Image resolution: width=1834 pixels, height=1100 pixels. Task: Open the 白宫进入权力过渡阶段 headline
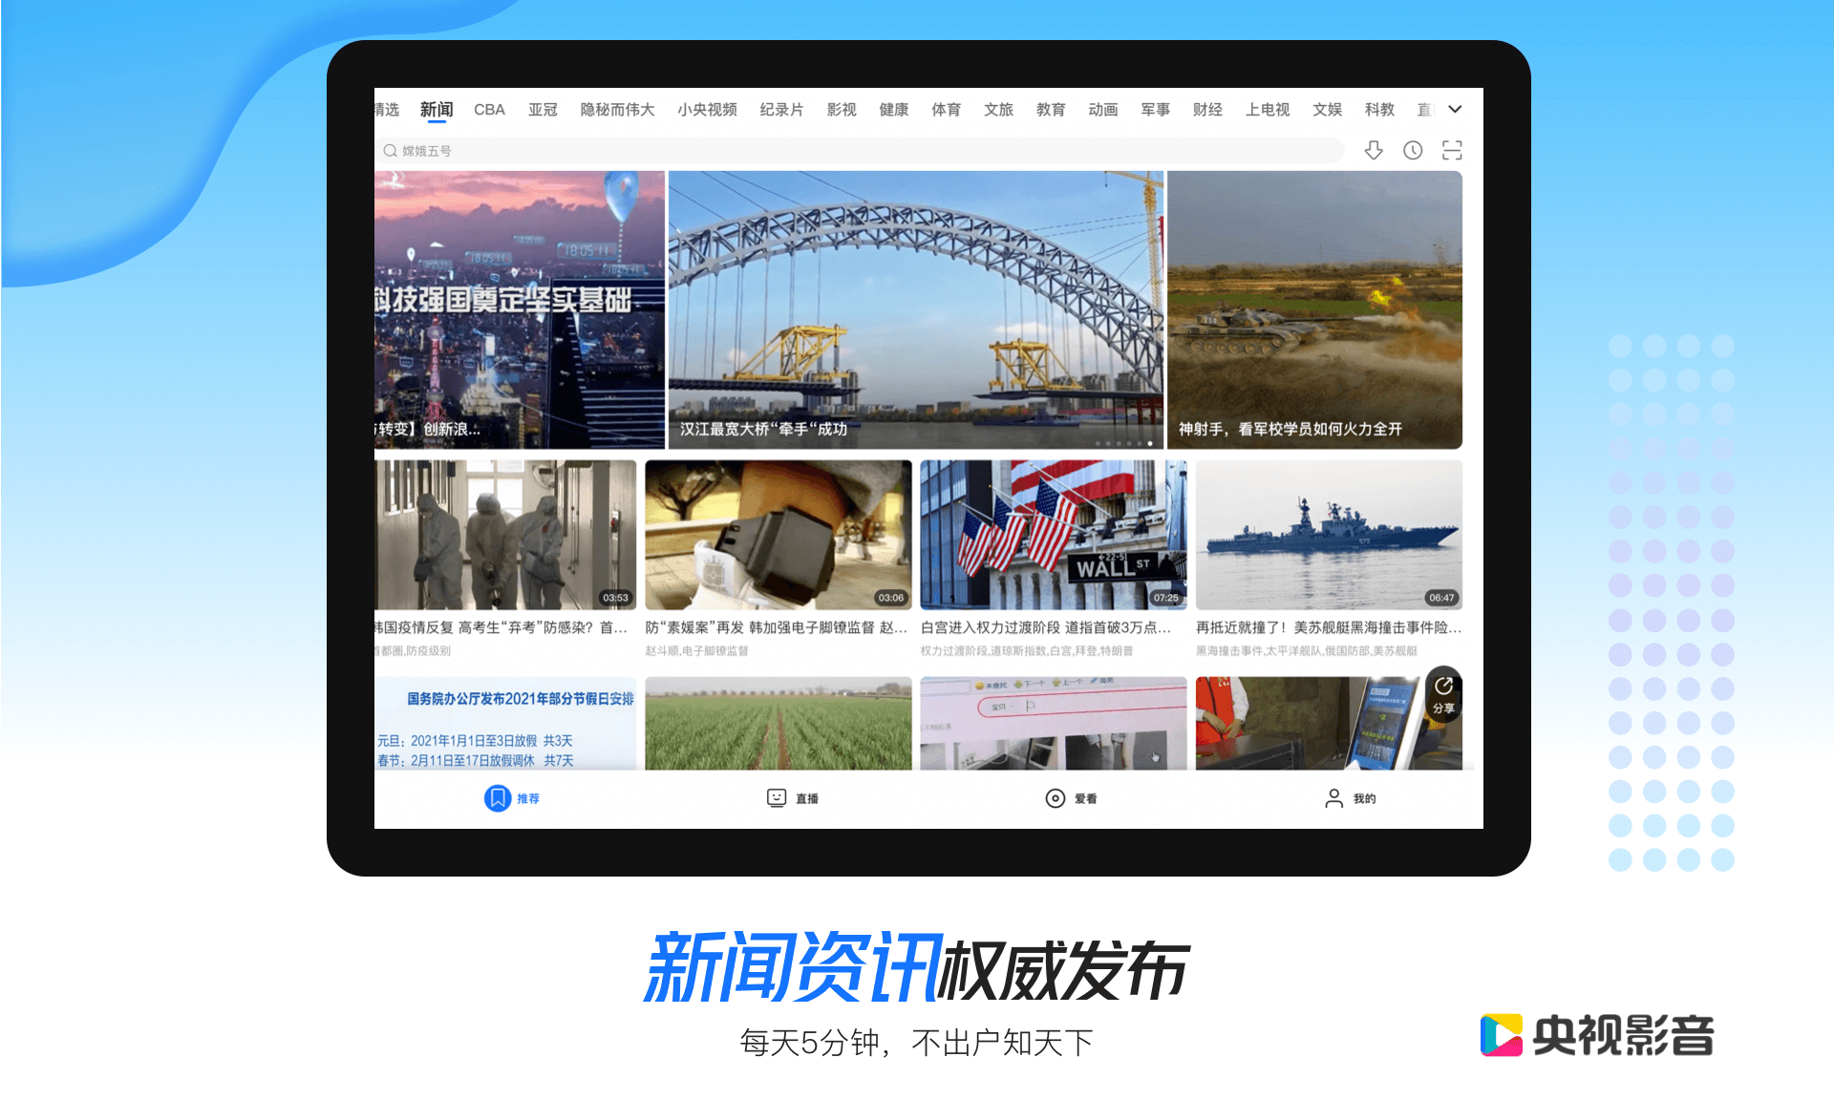pos(1045,627)
